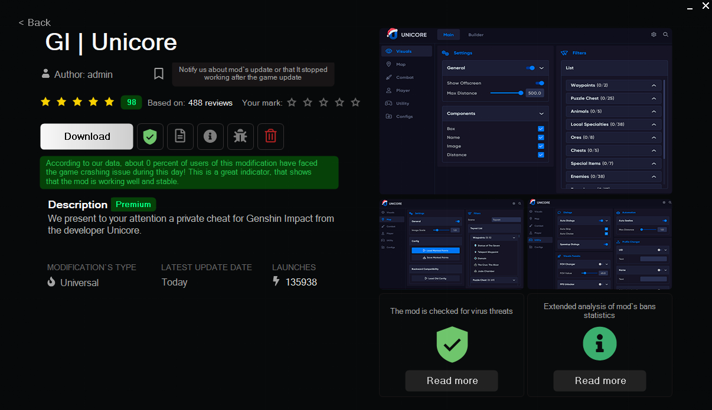Image resolution: width=712 pixels, height=410 pixels.
Task: Rate the mod two stars in Your mark
Action: coord(308,102)
